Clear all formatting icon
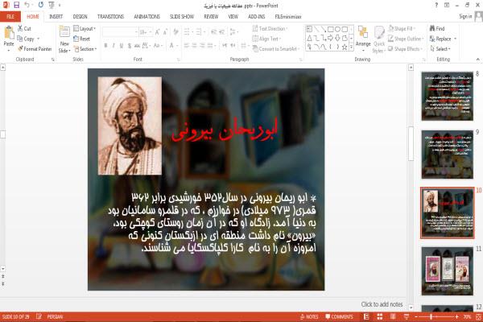 (175, 31)
